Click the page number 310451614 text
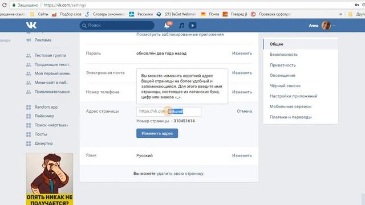 pos(184,121)
